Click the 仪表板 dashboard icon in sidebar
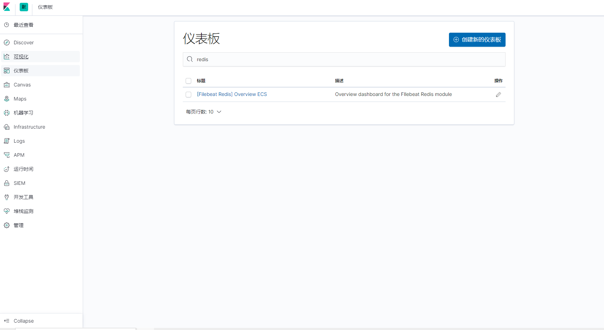Viewport: 604px width, 330px height. [7, 71]
